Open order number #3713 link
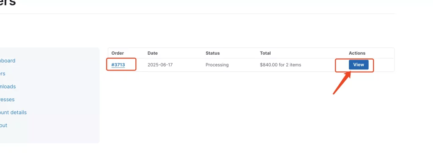The image size is (433, 153). click(118, 65)
